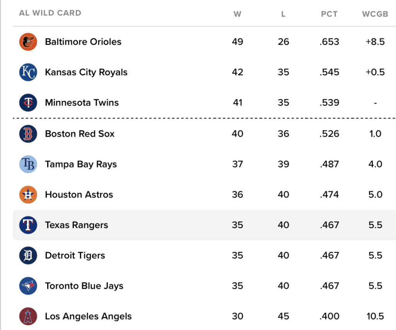Click the AL WILD CARD table heading
The height and width of the screenshot is (330, 396).
pyautogui.click(x=50, y=13)
